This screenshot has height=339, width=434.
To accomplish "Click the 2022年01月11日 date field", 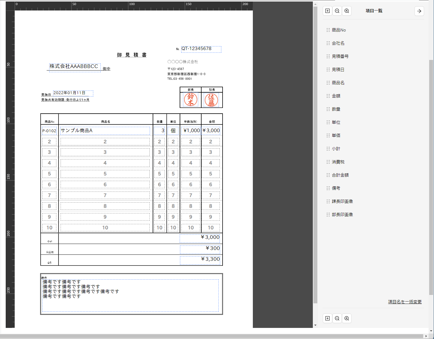I will click(x=73, y=93).
